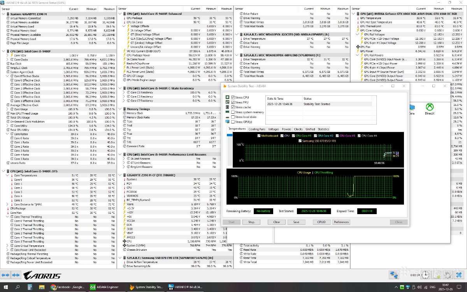Open HWiNFO sensor settings gear icon

(448, 275)
